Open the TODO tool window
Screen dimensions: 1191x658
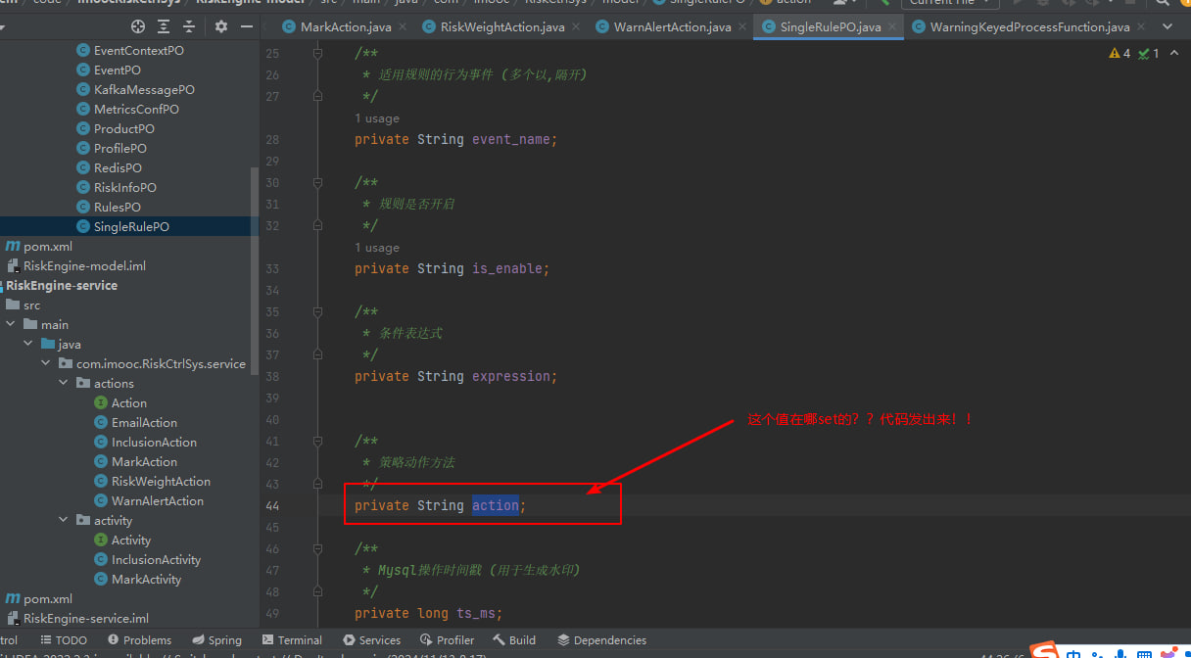click(64, 639)
